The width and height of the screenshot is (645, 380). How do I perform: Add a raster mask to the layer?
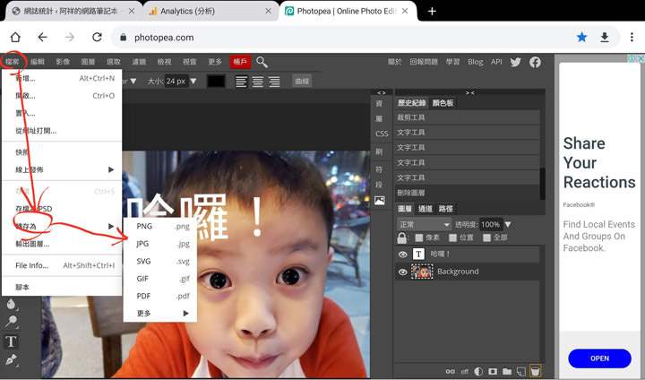point(493,371)
